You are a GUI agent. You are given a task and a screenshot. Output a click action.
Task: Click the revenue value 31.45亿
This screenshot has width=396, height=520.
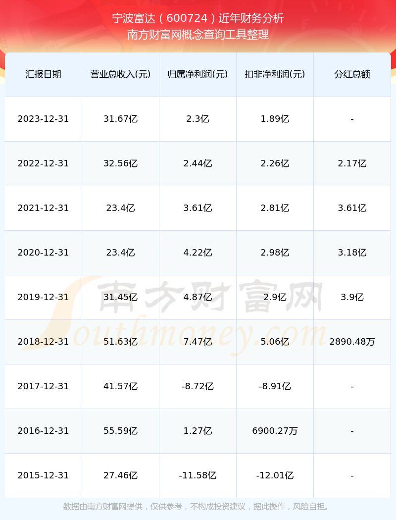click(121, 297)
